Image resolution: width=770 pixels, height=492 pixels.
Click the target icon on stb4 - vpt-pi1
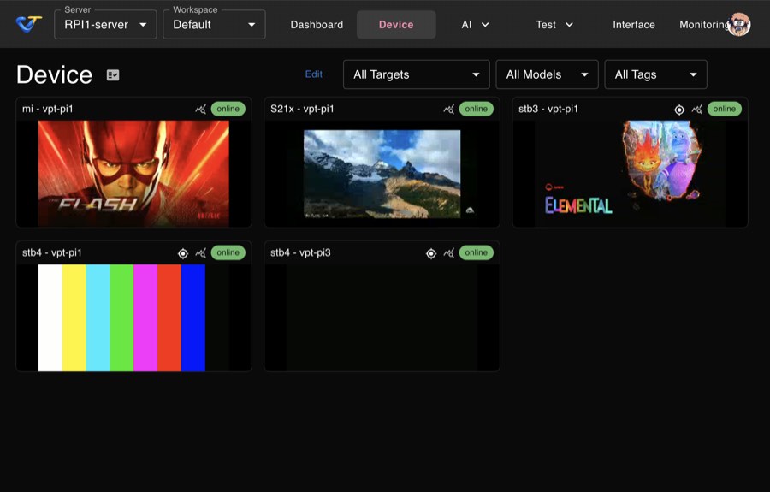click(183, 253)
